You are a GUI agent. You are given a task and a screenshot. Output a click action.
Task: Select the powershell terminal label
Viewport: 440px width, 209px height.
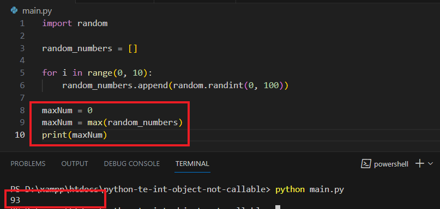pyautogui.click(x=391, y=164)
